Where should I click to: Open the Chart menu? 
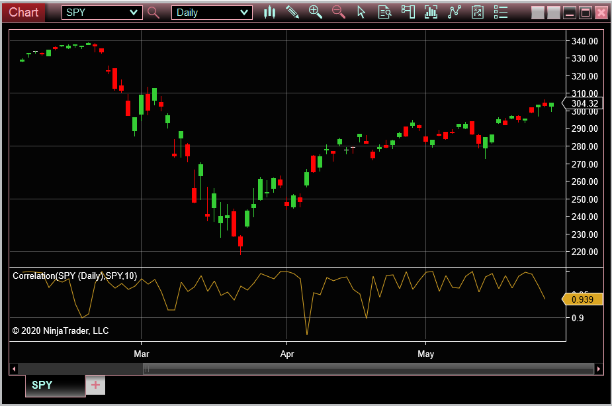pos(23,11)
